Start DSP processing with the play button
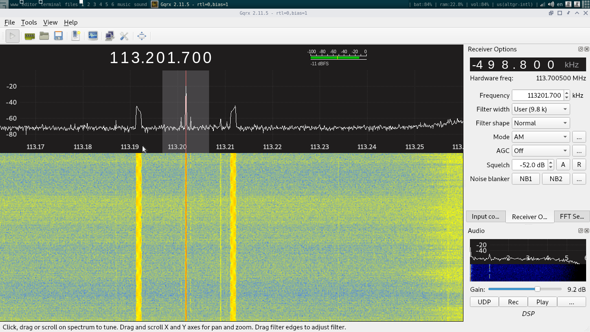The width and height of the screenshot is (590, 332). [12, 36]
